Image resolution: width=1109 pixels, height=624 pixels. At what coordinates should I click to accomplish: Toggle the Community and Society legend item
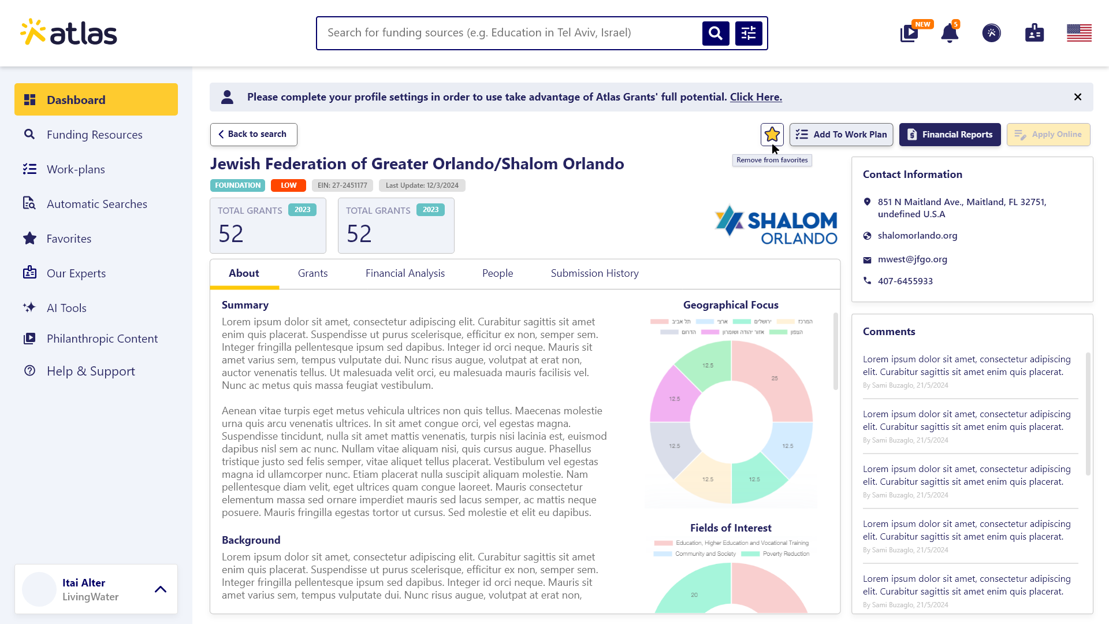(x=695, y=554)
